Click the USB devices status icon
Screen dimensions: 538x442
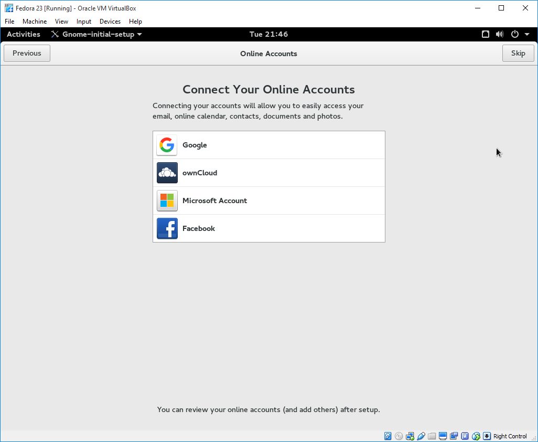421,436
